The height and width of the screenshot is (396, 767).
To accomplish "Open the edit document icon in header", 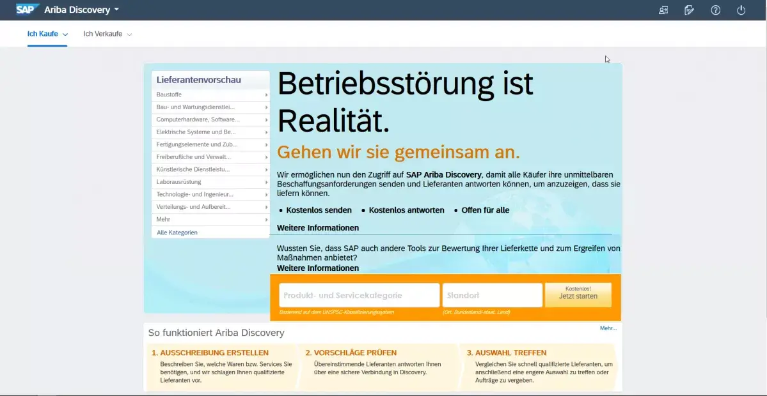I will coord(689,10).
